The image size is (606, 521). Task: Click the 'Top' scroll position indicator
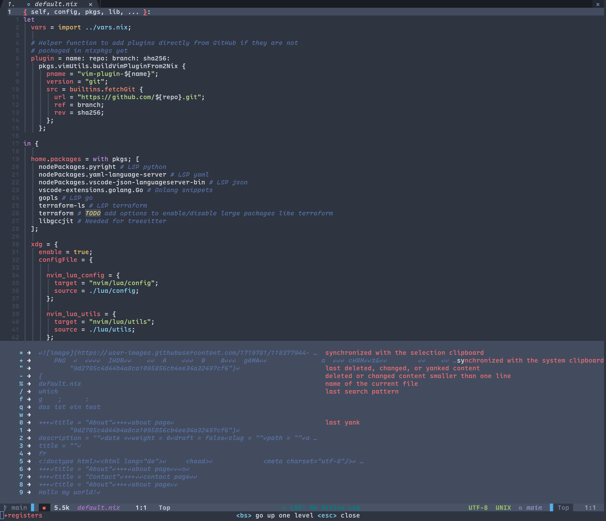(164, 507)
